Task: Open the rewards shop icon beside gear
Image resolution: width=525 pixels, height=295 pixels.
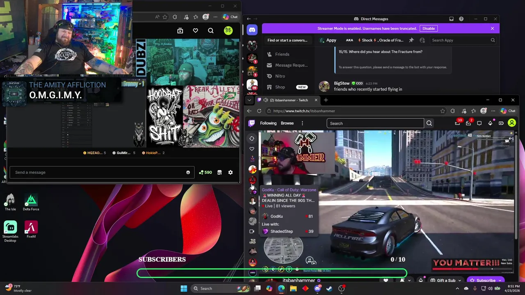Action: [x=219, y=172]
